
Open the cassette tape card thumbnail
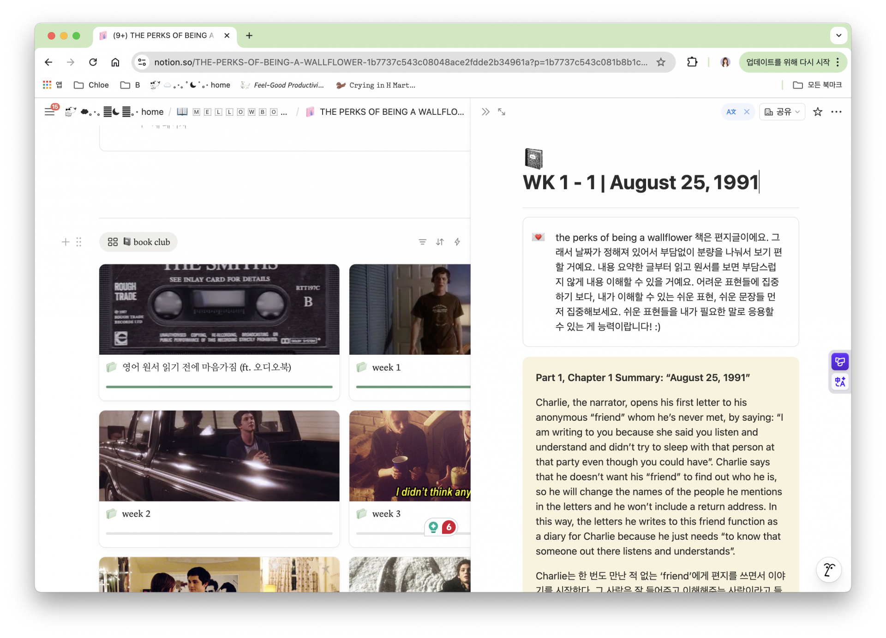point(219,310)
